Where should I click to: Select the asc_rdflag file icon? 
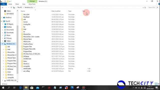coord(22,71)
